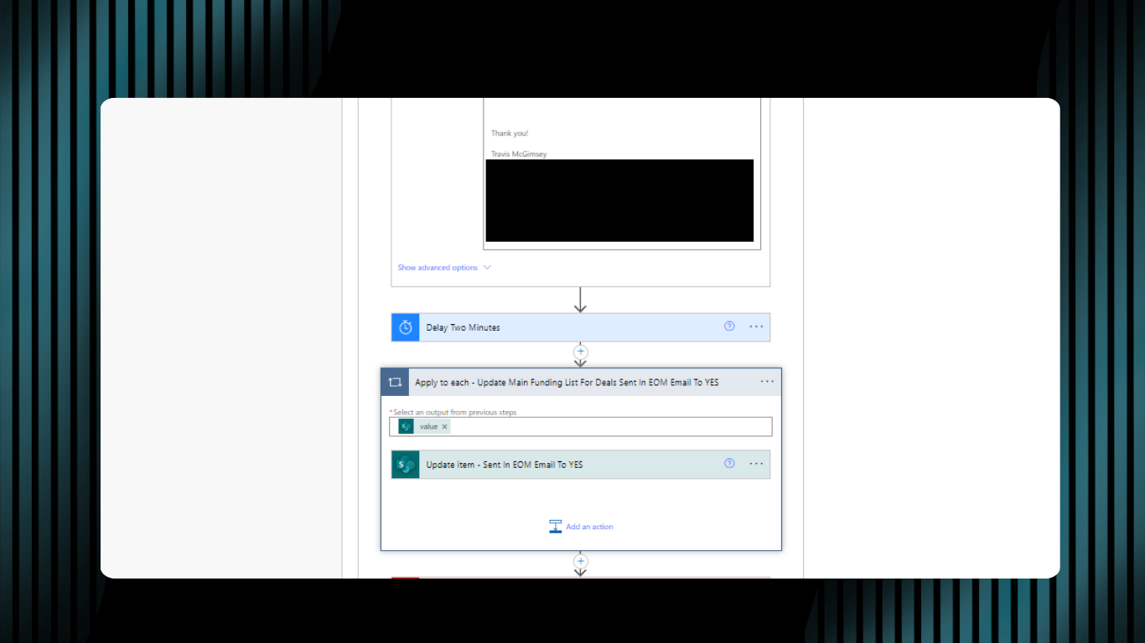Select the Apply to each header title

pyautogui.click(x=567, y=382)
